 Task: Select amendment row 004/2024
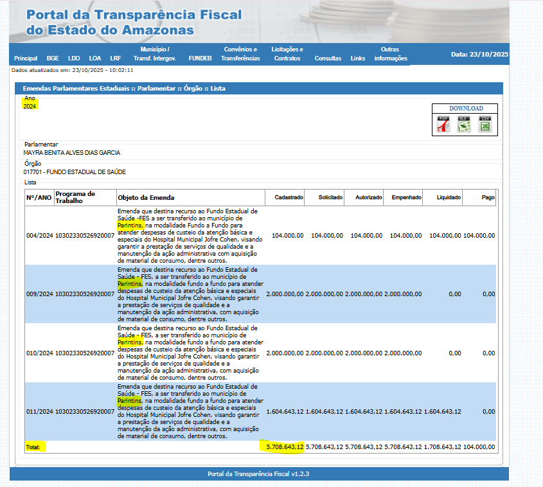click(x=39, y=236)
